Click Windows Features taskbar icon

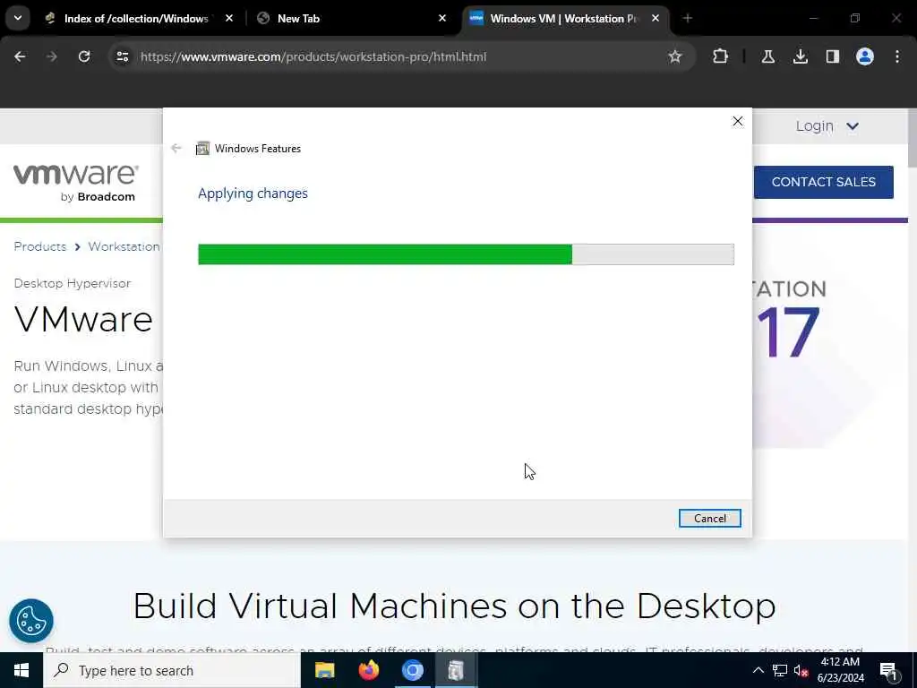(456, 670)
